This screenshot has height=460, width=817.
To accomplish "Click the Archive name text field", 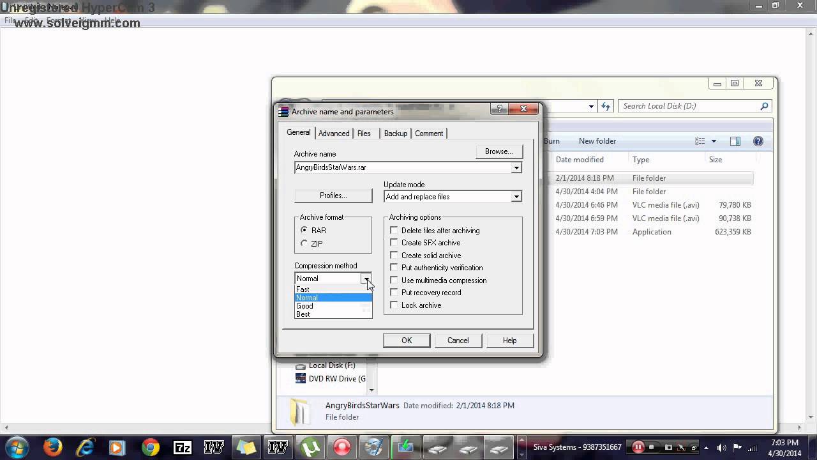I will pos(403,167).
